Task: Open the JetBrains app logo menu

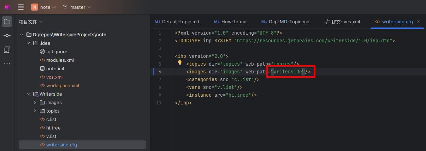Action: click(x=7, y=7)
